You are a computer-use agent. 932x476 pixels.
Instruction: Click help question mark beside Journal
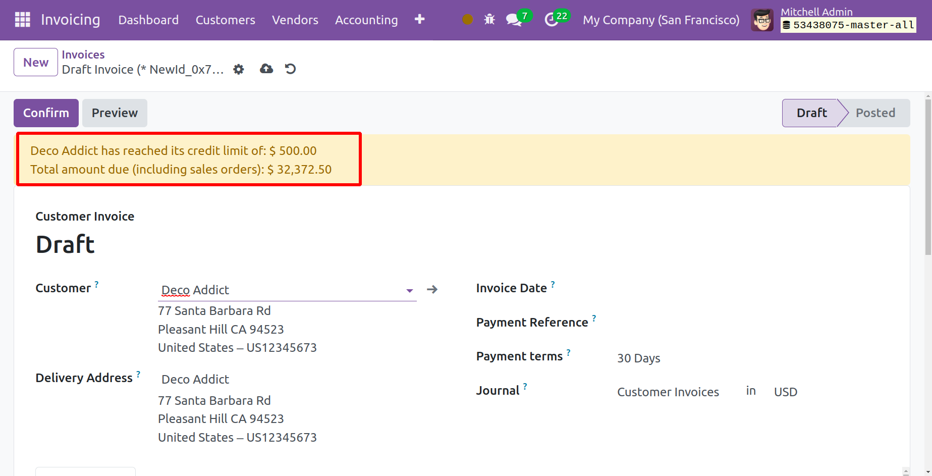click(x=525, y=387)
